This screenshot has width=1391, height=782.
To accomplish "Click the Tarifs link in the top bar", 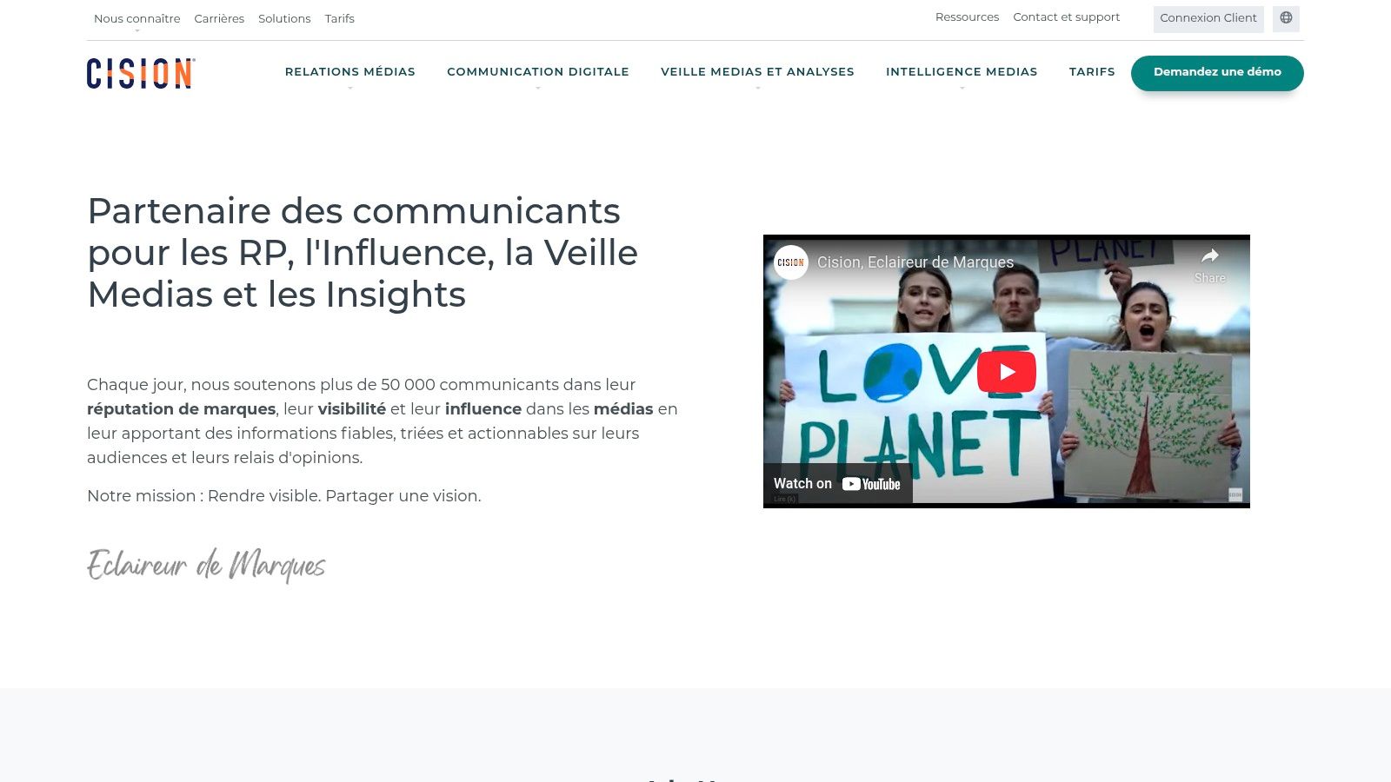I will pos(340,18).
